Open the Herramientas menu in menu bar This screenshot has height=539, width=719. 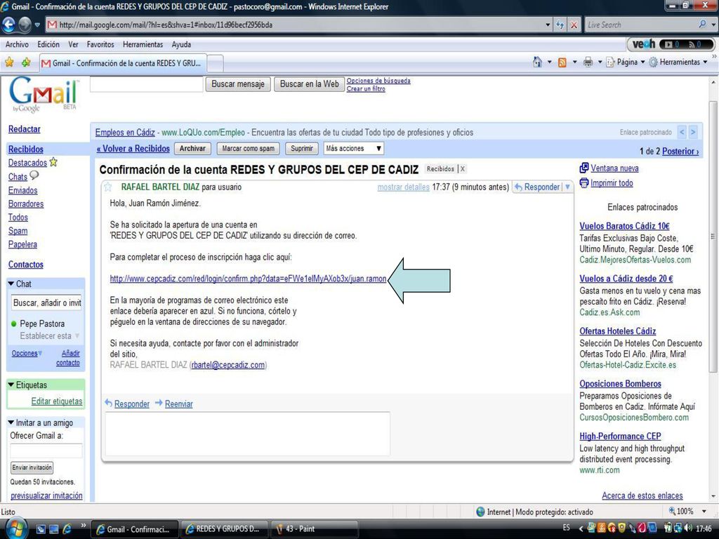(143, 44)
